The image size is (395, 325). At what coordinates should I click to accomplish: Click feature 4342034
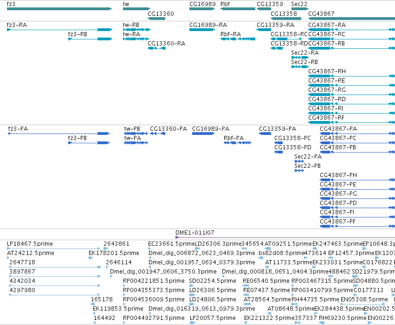pyautogui.click(x=55, y=286)
